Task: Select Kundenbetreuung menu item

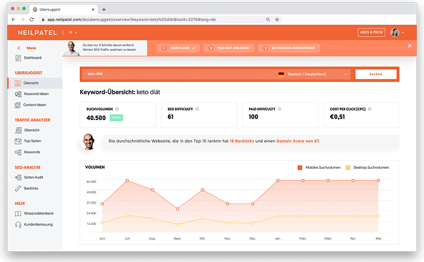Action: 38,224
